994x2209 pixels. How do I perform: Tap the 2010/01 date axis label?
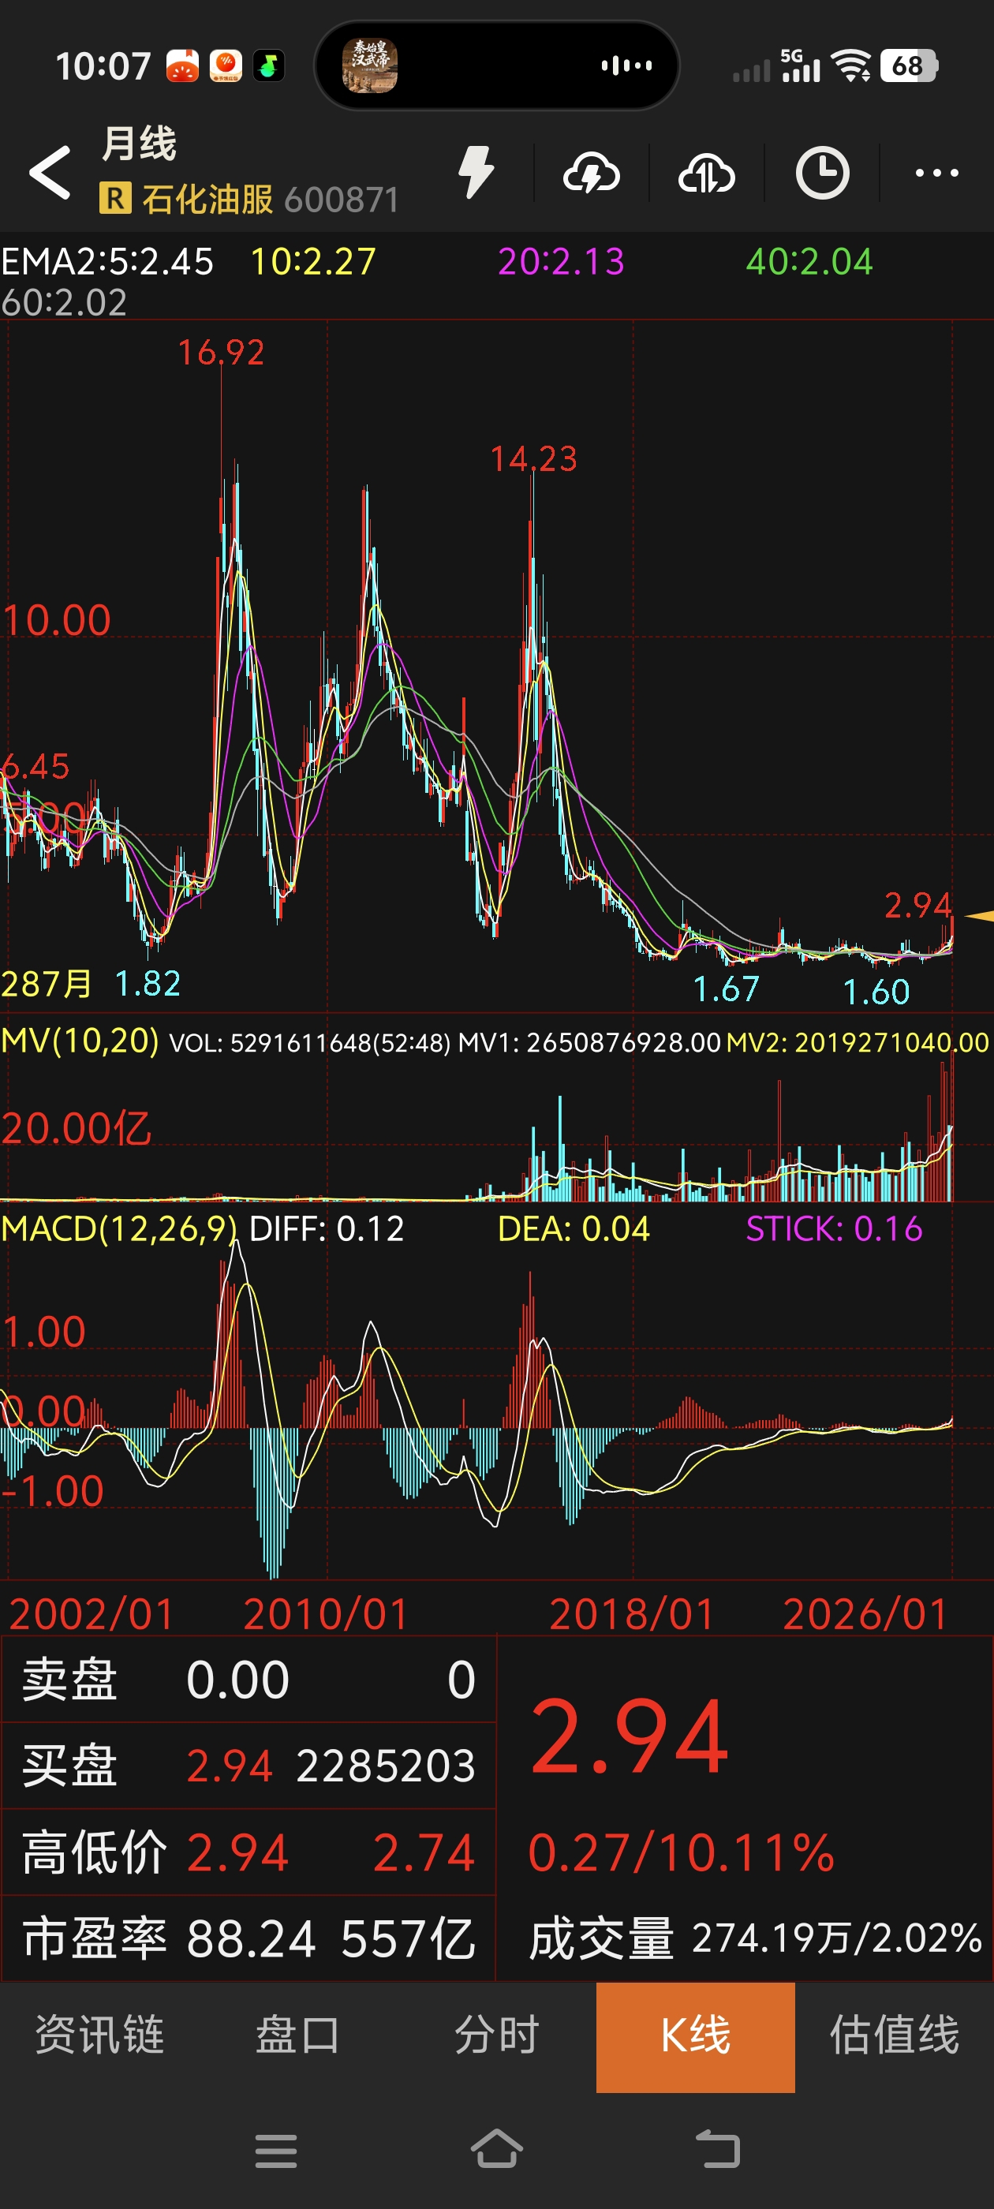[x=326, y=1614]
